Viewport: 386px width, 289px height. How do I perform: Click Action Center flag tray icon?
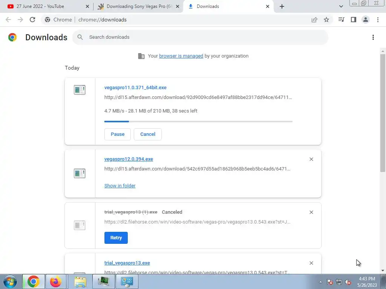tap(330, 282)
